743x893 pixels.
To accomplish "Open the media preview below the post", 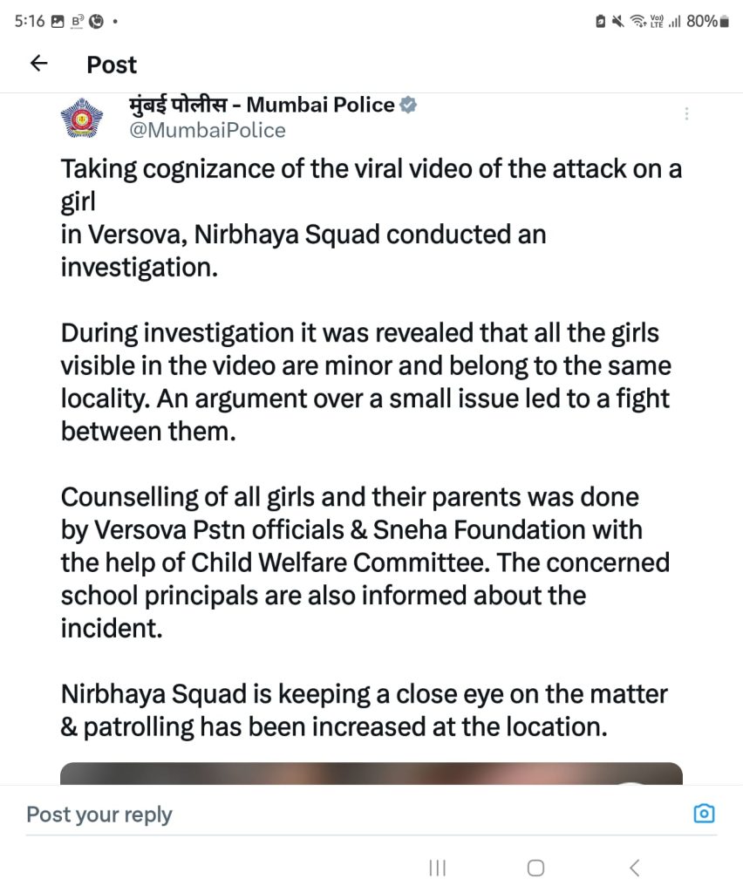I will tap(371, 774).
